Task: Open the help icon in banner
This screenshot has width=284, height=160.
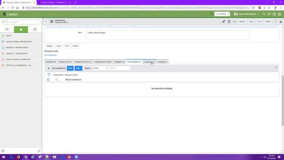Action: pyautogui.click(x=274, y=14)
